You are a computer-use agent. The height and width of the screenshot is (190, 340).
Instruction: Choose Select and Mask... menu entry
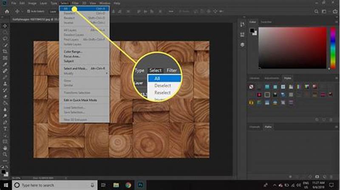tap(84, 68)
